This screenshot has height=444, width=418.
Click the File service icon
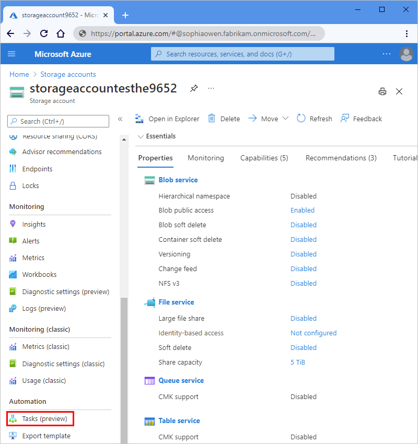[x=150, y=302]
